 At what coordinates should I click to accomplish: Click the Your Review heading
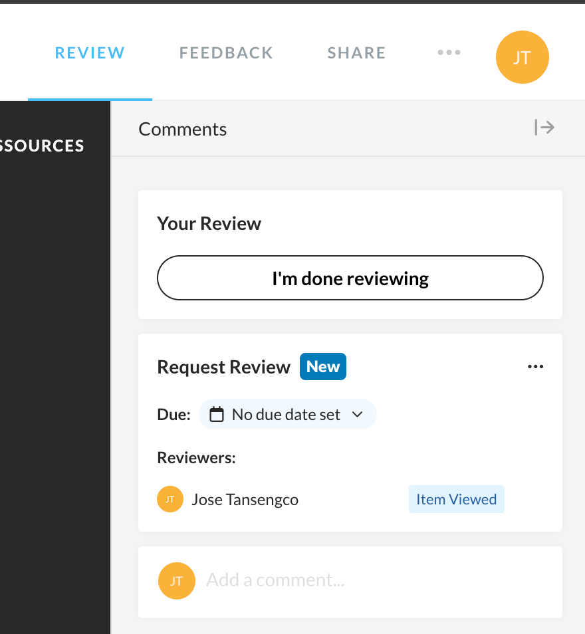[209, 223]
